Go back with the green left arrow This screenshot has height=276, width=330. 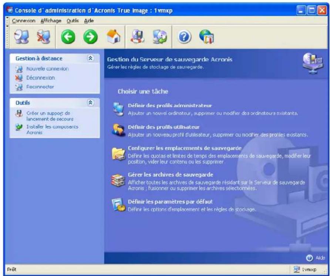[x=68, y=37]
